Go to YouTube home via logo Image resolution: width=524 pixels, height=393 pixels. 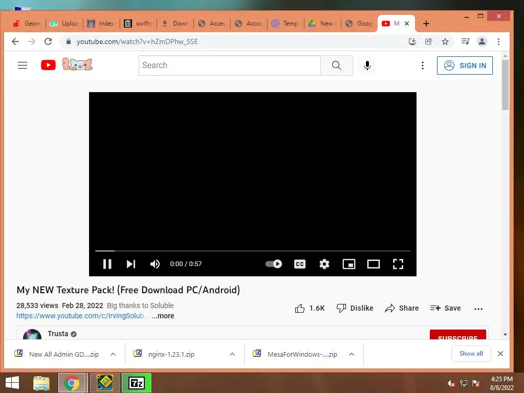[49, 65]
